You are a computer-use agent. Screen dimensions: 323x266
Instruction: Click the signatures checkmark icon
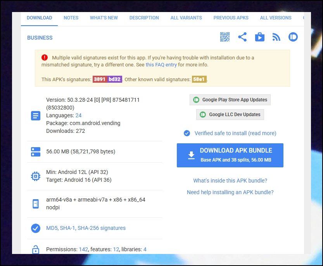pos(36,228)
